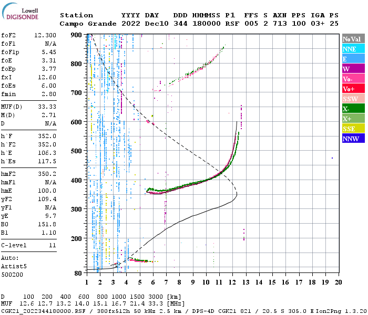Select the year 2022 in header
The height and width of the screenshot is (315, 368).
131,24
